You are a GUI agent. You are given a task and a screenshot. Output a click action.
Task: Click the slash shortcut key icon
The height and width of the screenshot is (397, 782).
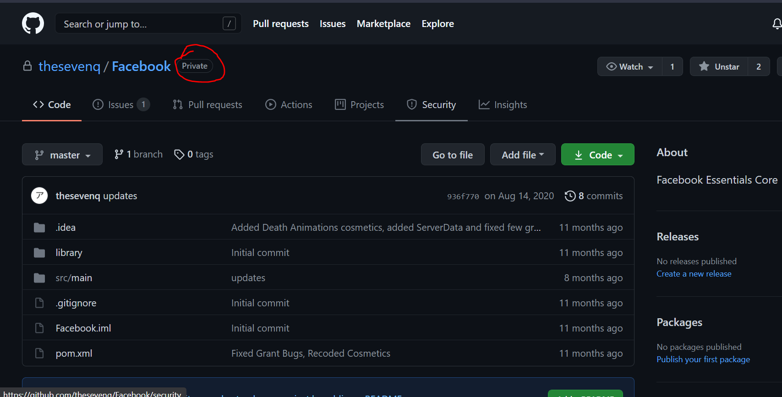pos(229,23)
